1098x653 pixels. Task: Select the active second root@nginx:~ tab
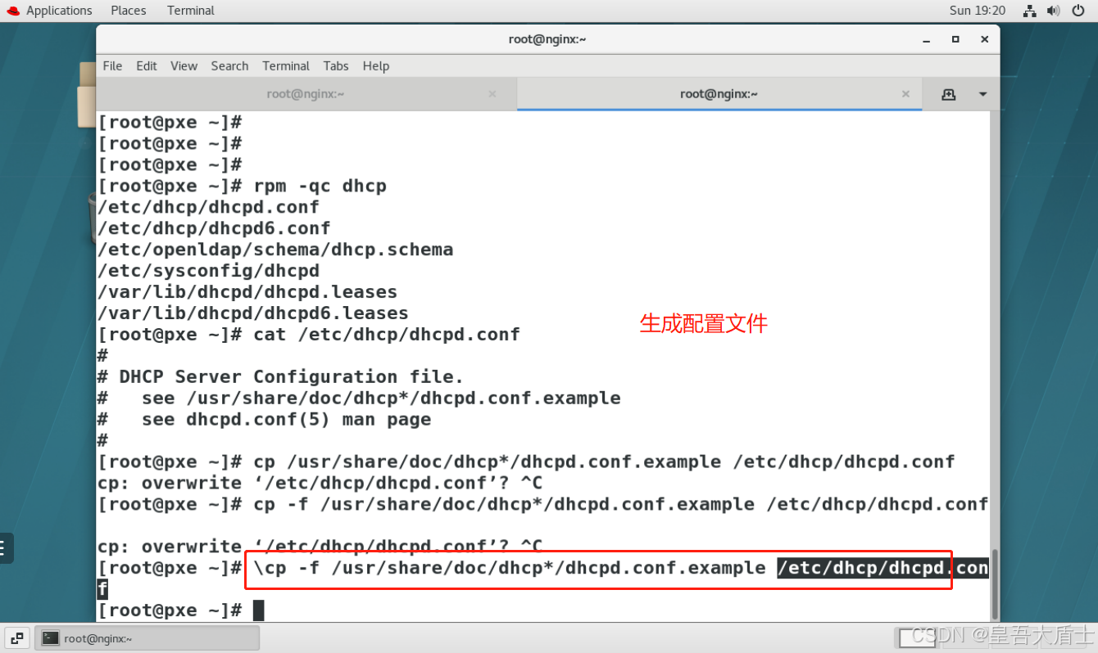pos(719,94)
